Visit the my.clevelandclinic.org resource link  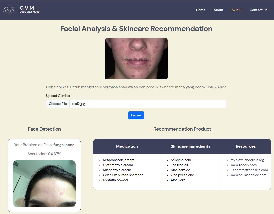tap(247, 160)
